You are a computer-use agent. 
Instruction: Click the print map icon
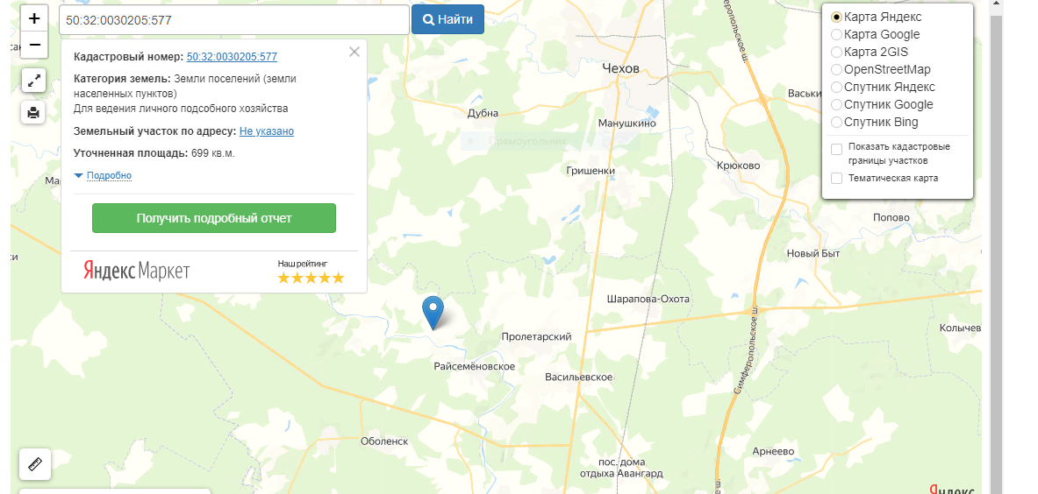pos(33,113)
